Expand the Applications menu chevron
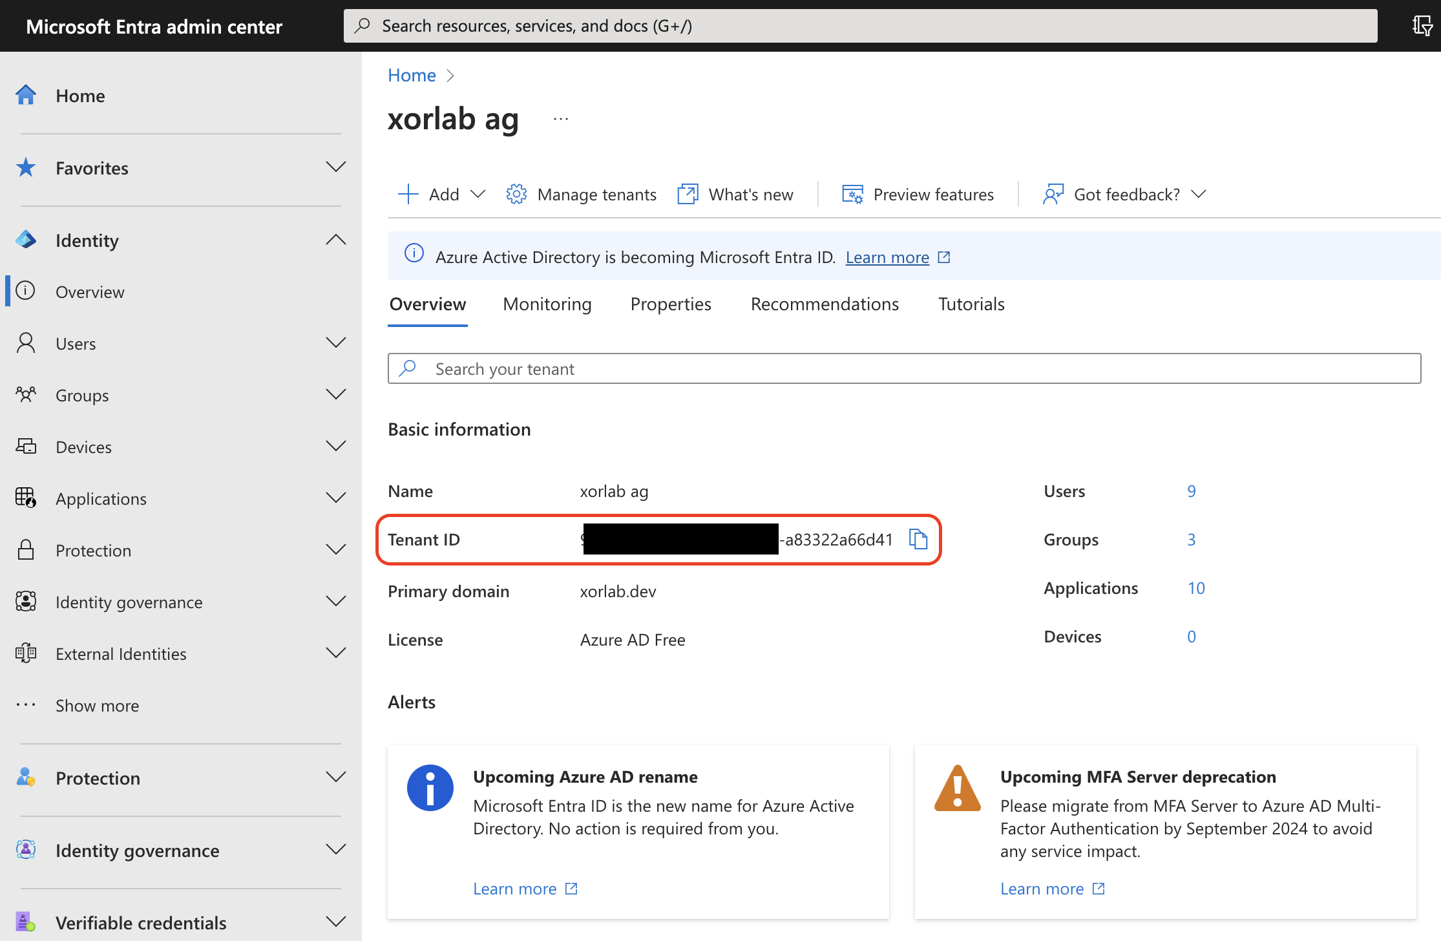This screenshot has width=1441, height=941. pyautogui.click(x=335, y=497)
